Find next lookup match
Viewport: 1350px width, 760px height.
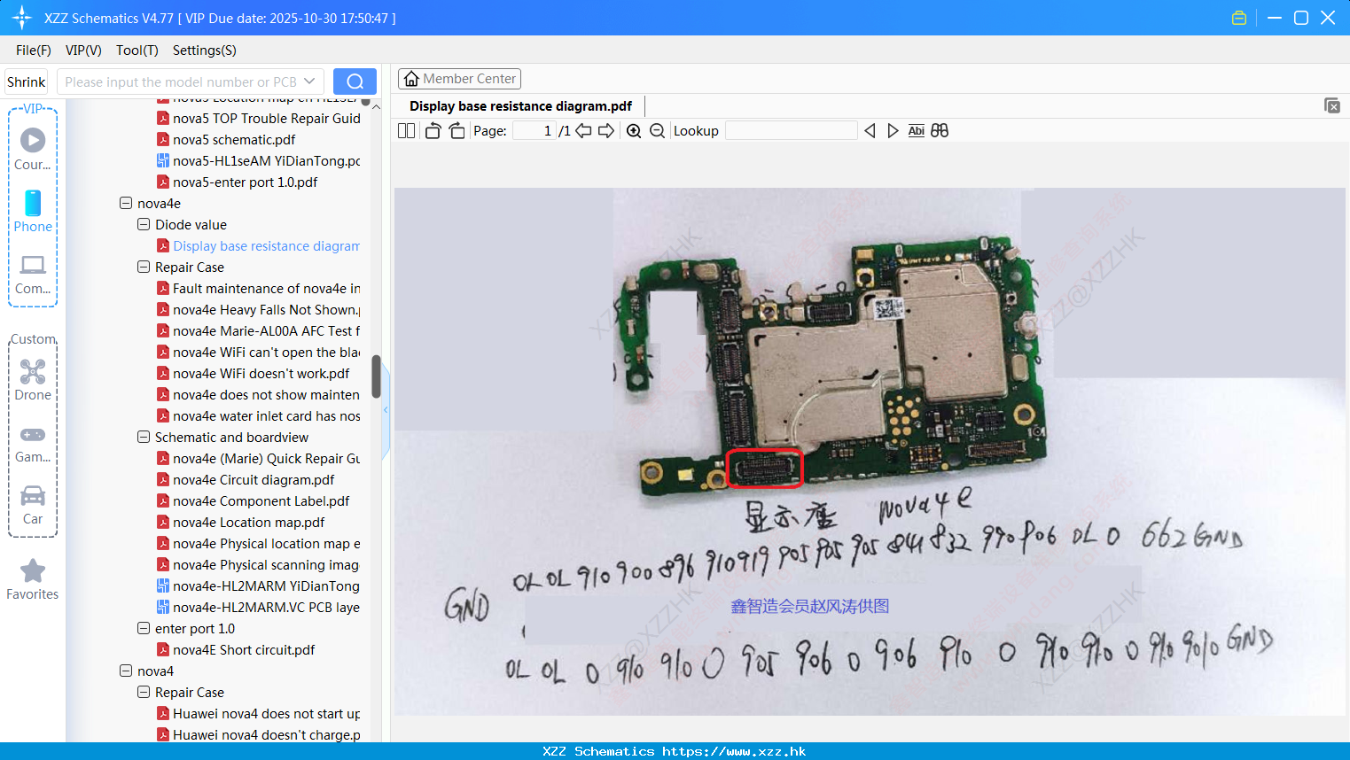pyautogui.click(x=893, y=131)
